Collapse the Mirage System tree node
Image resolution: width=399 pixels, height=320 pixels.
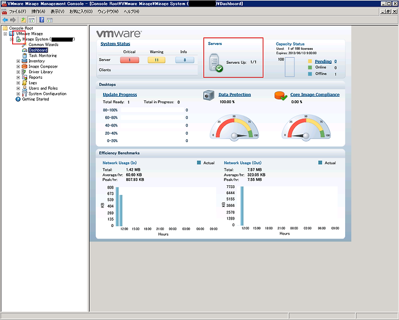click(x=12, y=39)
